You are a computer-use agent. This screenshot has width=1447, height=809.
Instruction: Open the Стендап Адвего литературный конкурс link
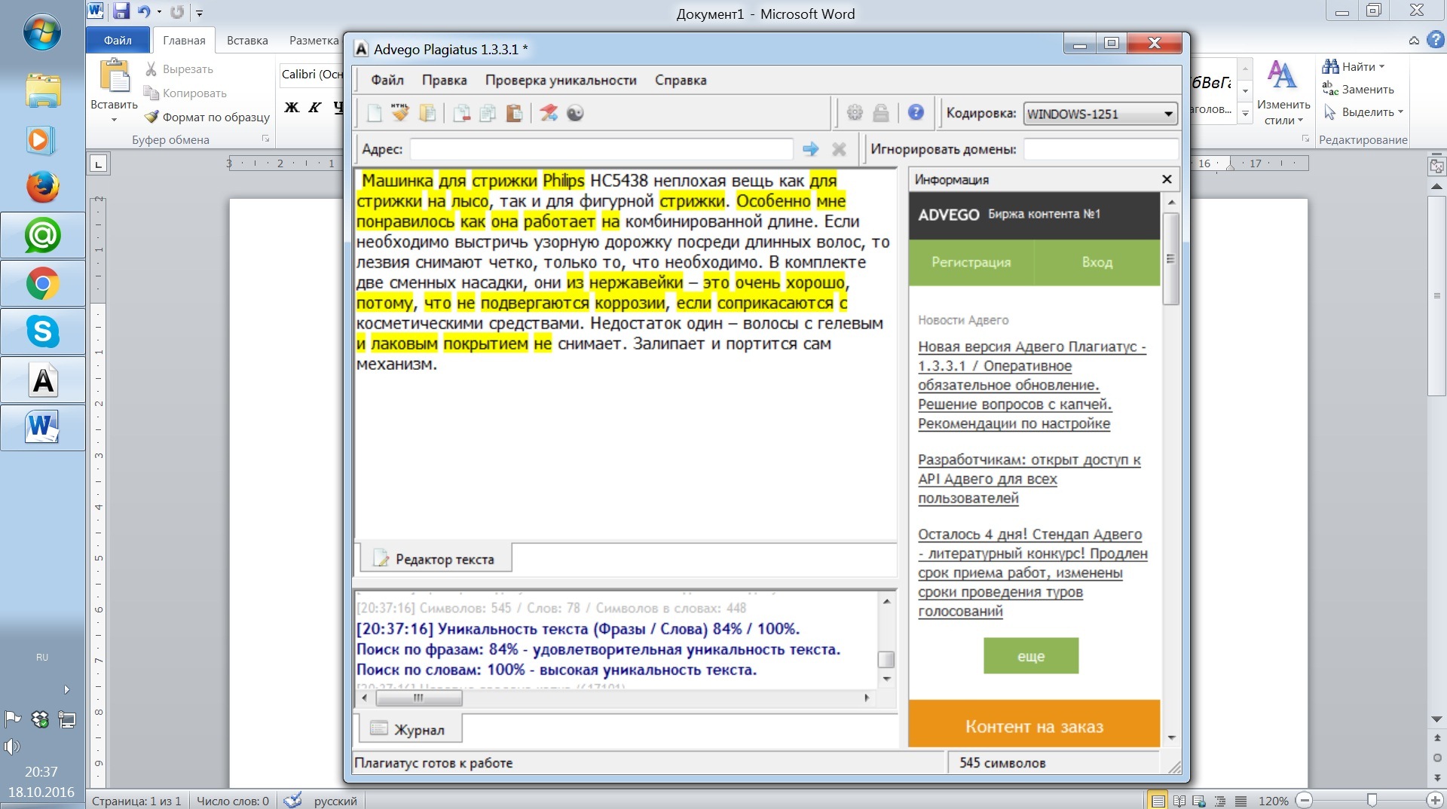coord(1032,572)
